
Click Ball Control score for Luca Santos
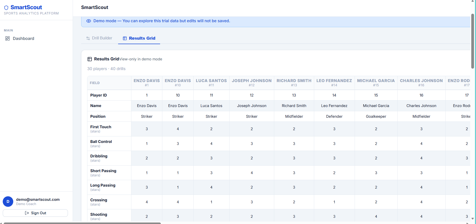tap(211, 144)
